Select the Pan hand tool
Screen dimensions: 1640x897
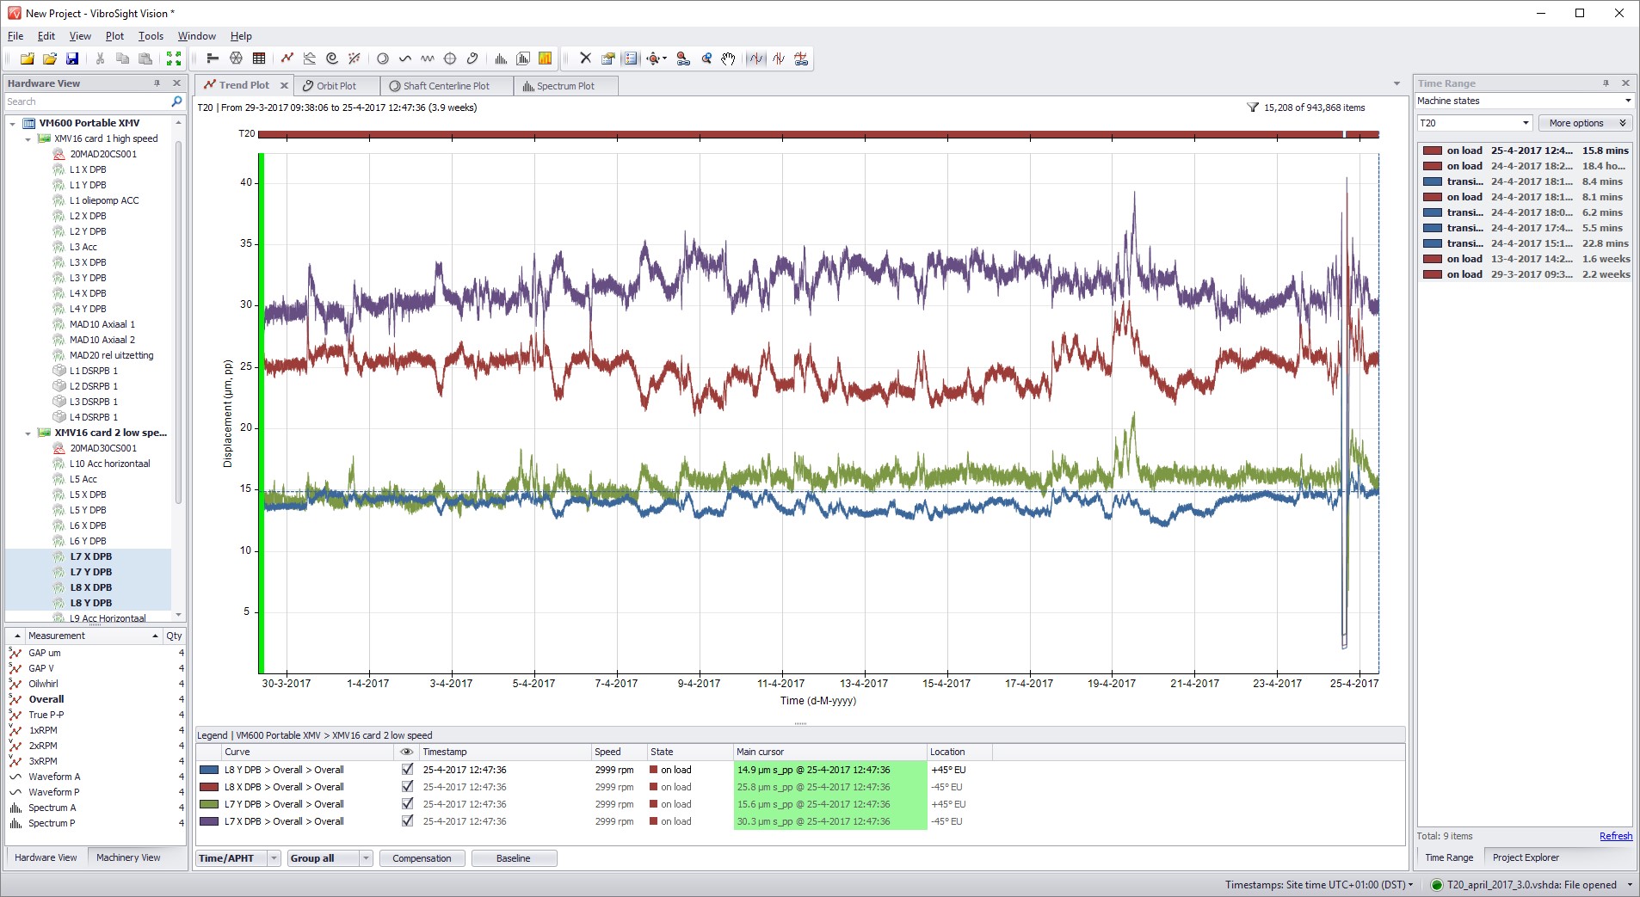click(x=728, y=58)
